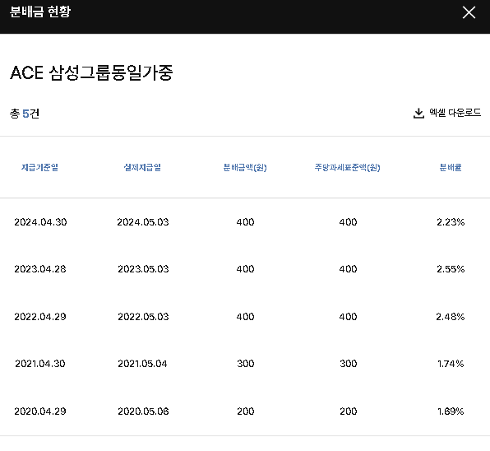Close the 분배금 현황 dialog
Viewport: 490px width, 451px height.
(469, 13)
